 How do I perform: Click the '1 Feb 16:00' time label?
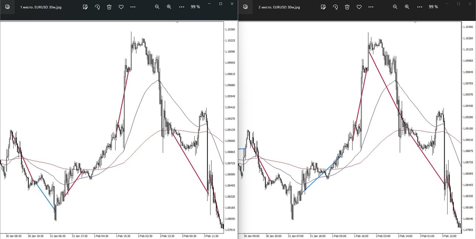pos(362,236)
